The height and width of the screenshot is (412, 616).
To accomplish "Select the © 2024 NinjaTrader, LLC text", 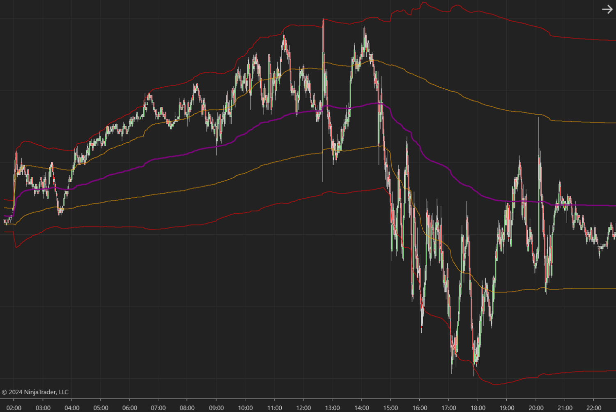I will tap(35, 391).
